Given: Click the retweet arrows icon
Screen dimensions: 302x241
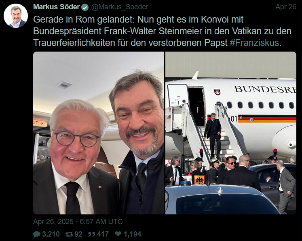Looking at the screenshot, I should pos(69,234).
